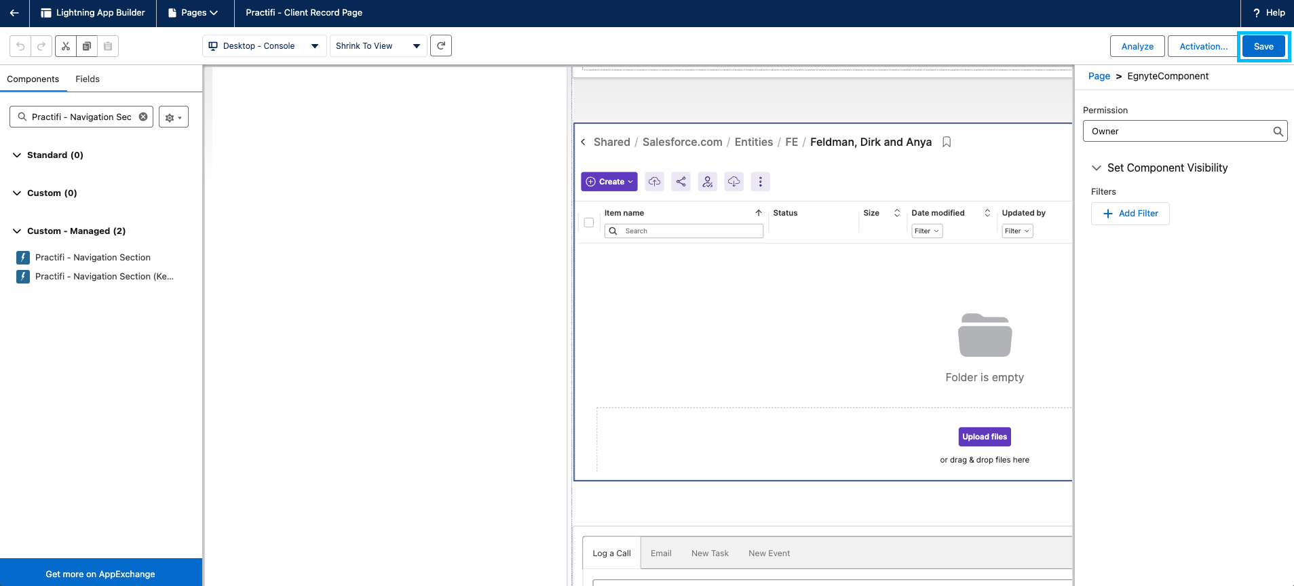
Task: Collapse Set Component Visibility section
Action: [1096, 168]
